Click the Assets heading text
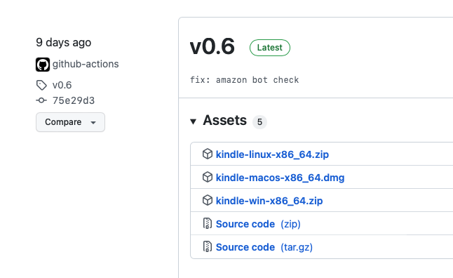The image size is (453, 278). pos(225,120)
